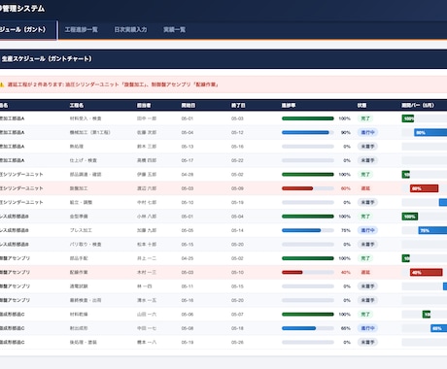Viewport: 447px width, 369px height.
Task: Click the 金型準備 process cell
Action: [x=79, y=217]
